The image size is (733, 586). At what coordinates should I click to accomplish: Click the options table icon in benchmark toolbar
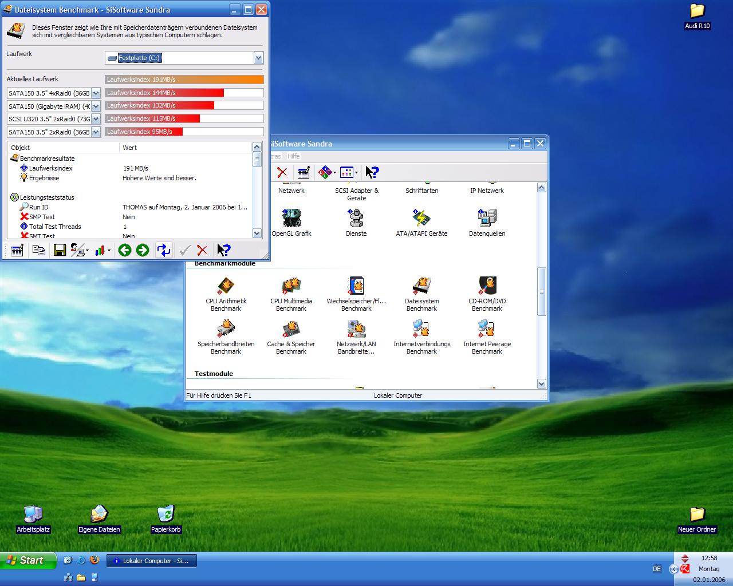(17, 250)
